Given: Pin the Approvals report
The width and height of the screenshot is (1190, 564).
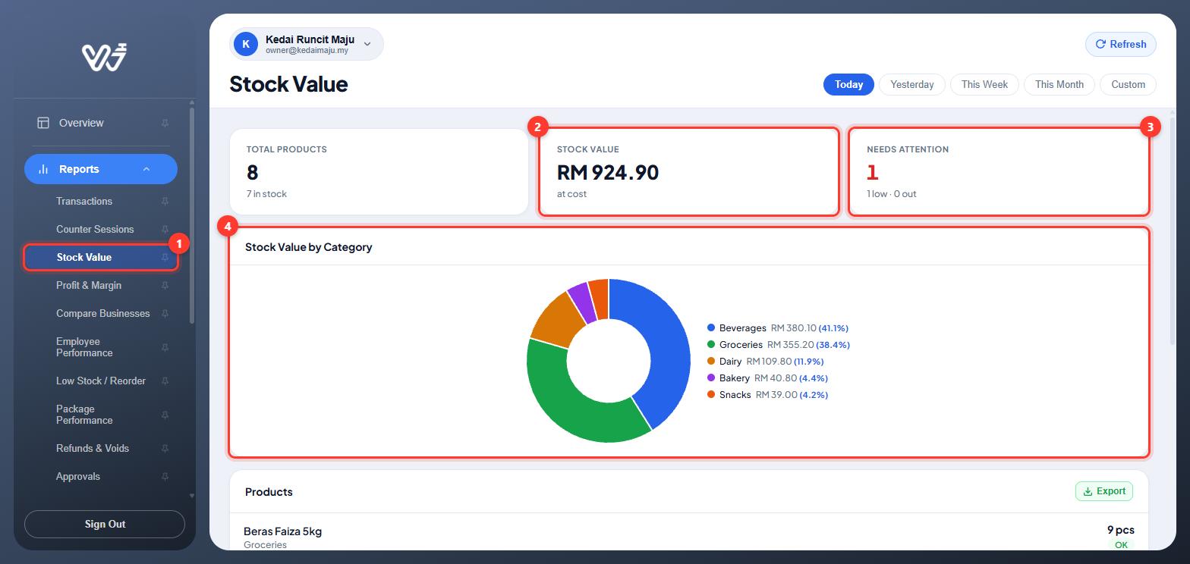Looking at the screenshot, I should point(165,477).
